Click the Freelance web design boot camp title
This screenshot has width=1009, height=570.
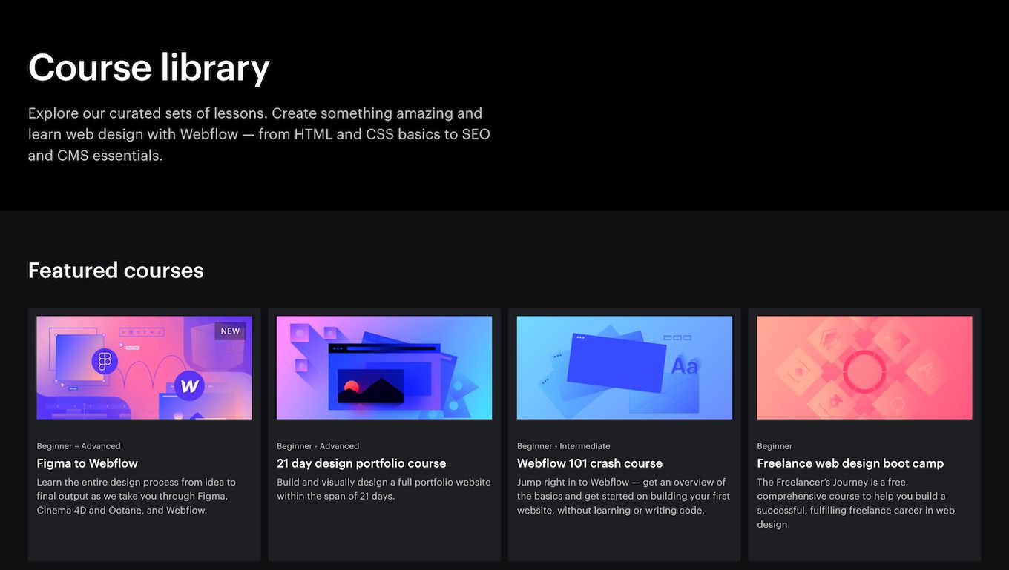[x=850, y=463]
